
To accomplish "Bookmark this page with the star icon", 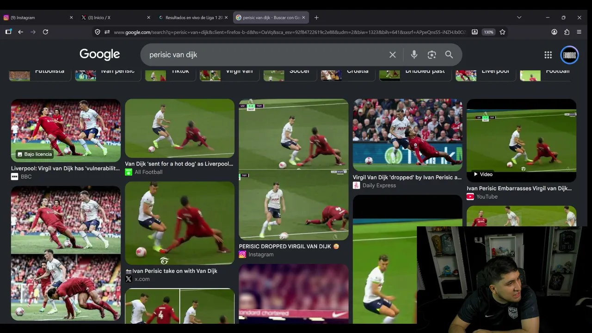I will point(502,32).
